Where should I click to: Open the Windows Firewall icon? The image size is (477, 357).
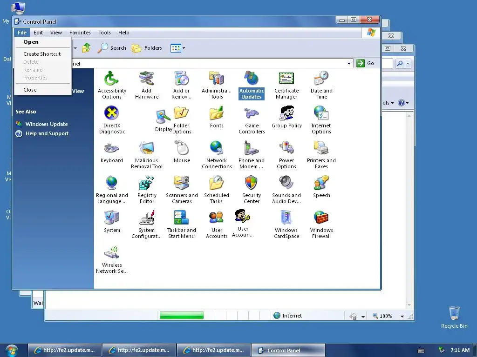click(321, 225)
